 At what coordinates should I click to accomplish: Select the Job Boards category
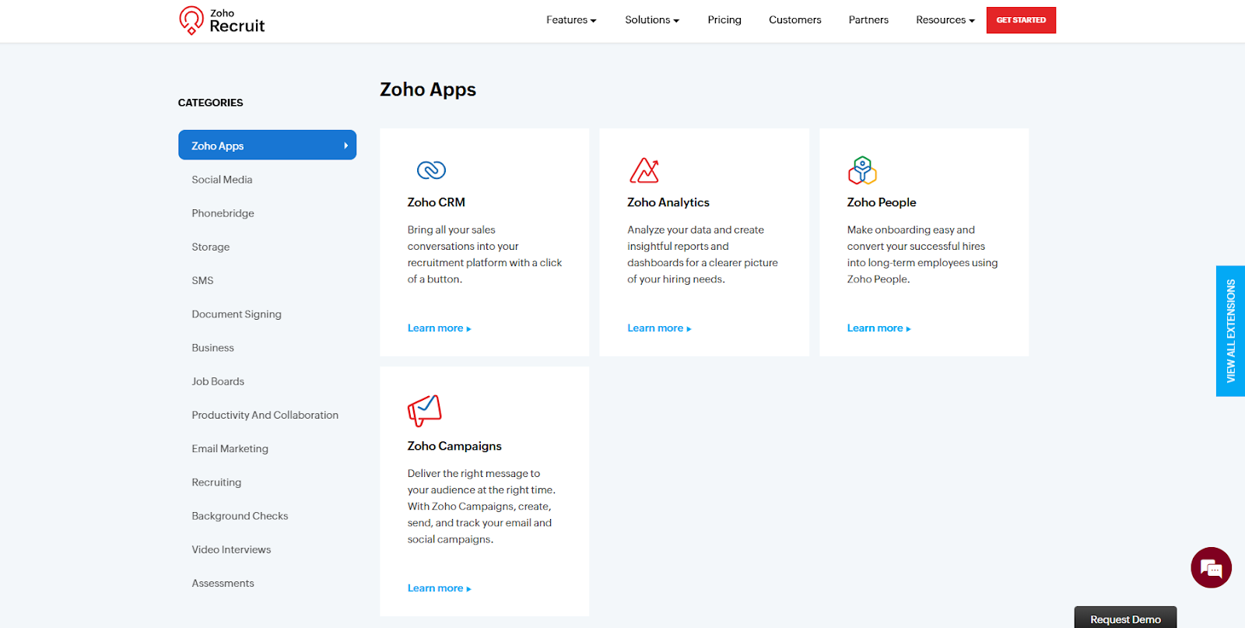(x=218, y=381)
